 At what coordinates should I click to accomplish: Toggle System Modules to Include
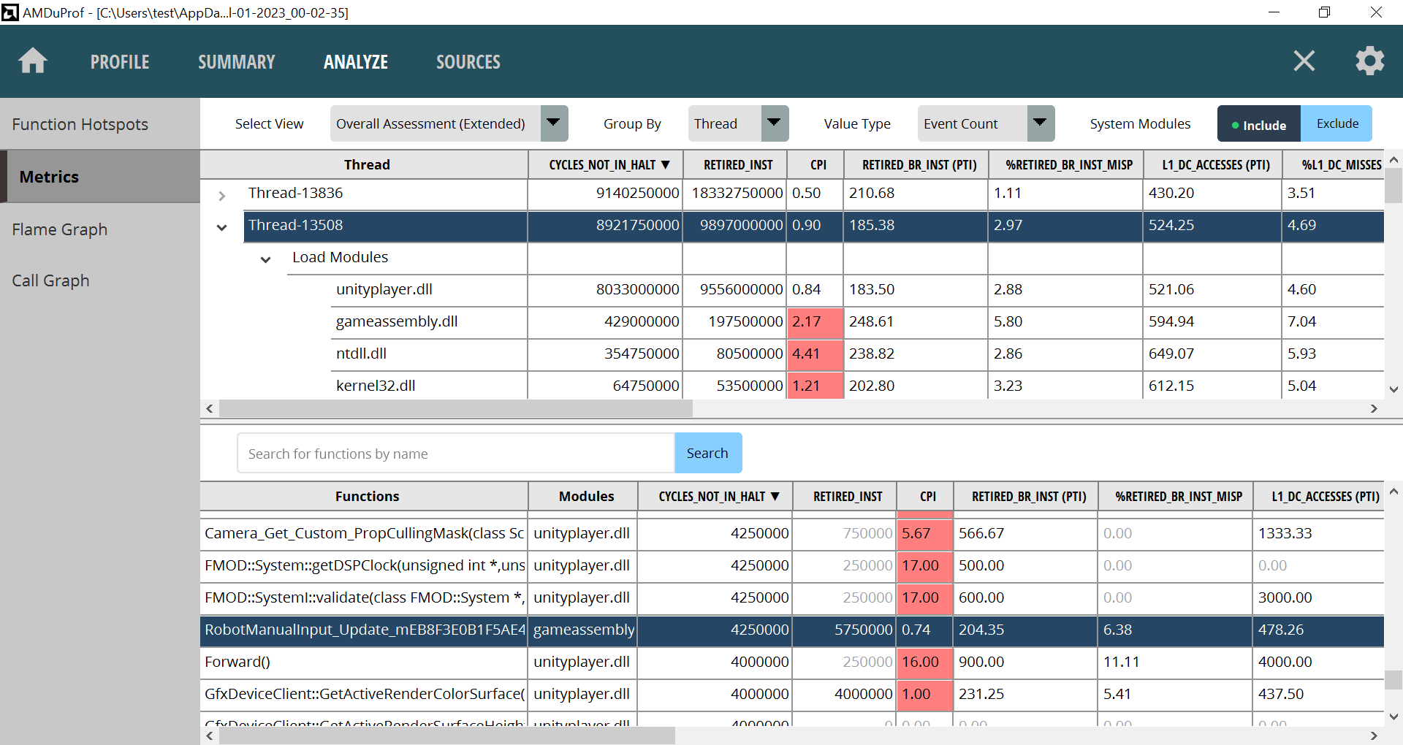(x=1258, y=124)
